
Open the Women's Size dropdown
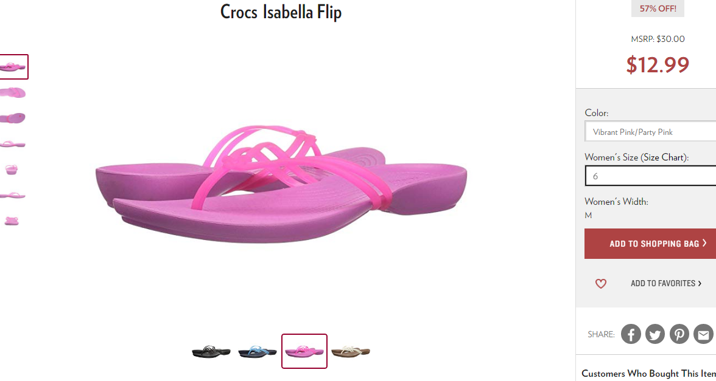click(x=650, y=176)
